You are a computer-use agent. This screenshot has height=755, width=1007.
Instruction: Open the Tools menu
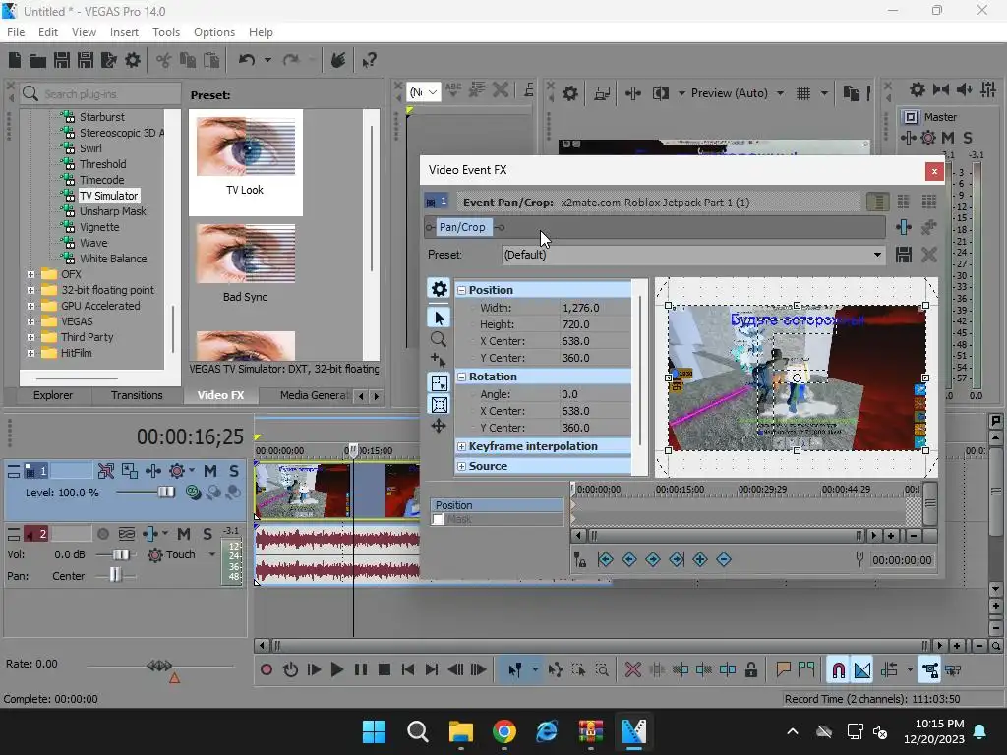click(165, 32)
